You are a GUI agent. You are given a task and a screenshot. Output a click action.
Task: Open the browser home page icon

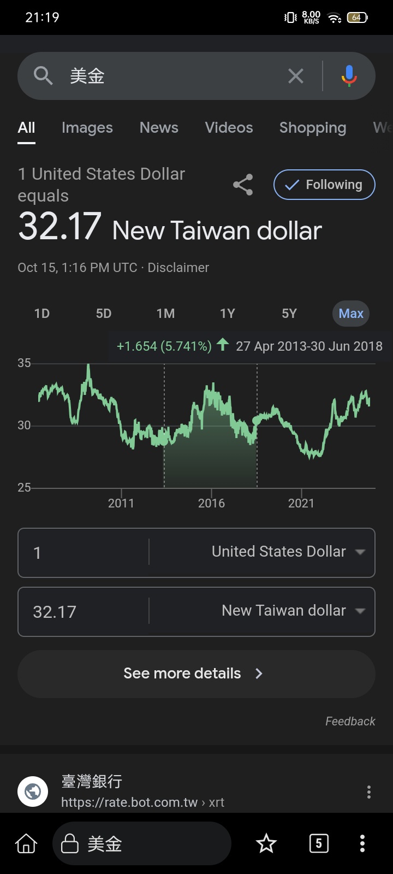tap(26, 844)
